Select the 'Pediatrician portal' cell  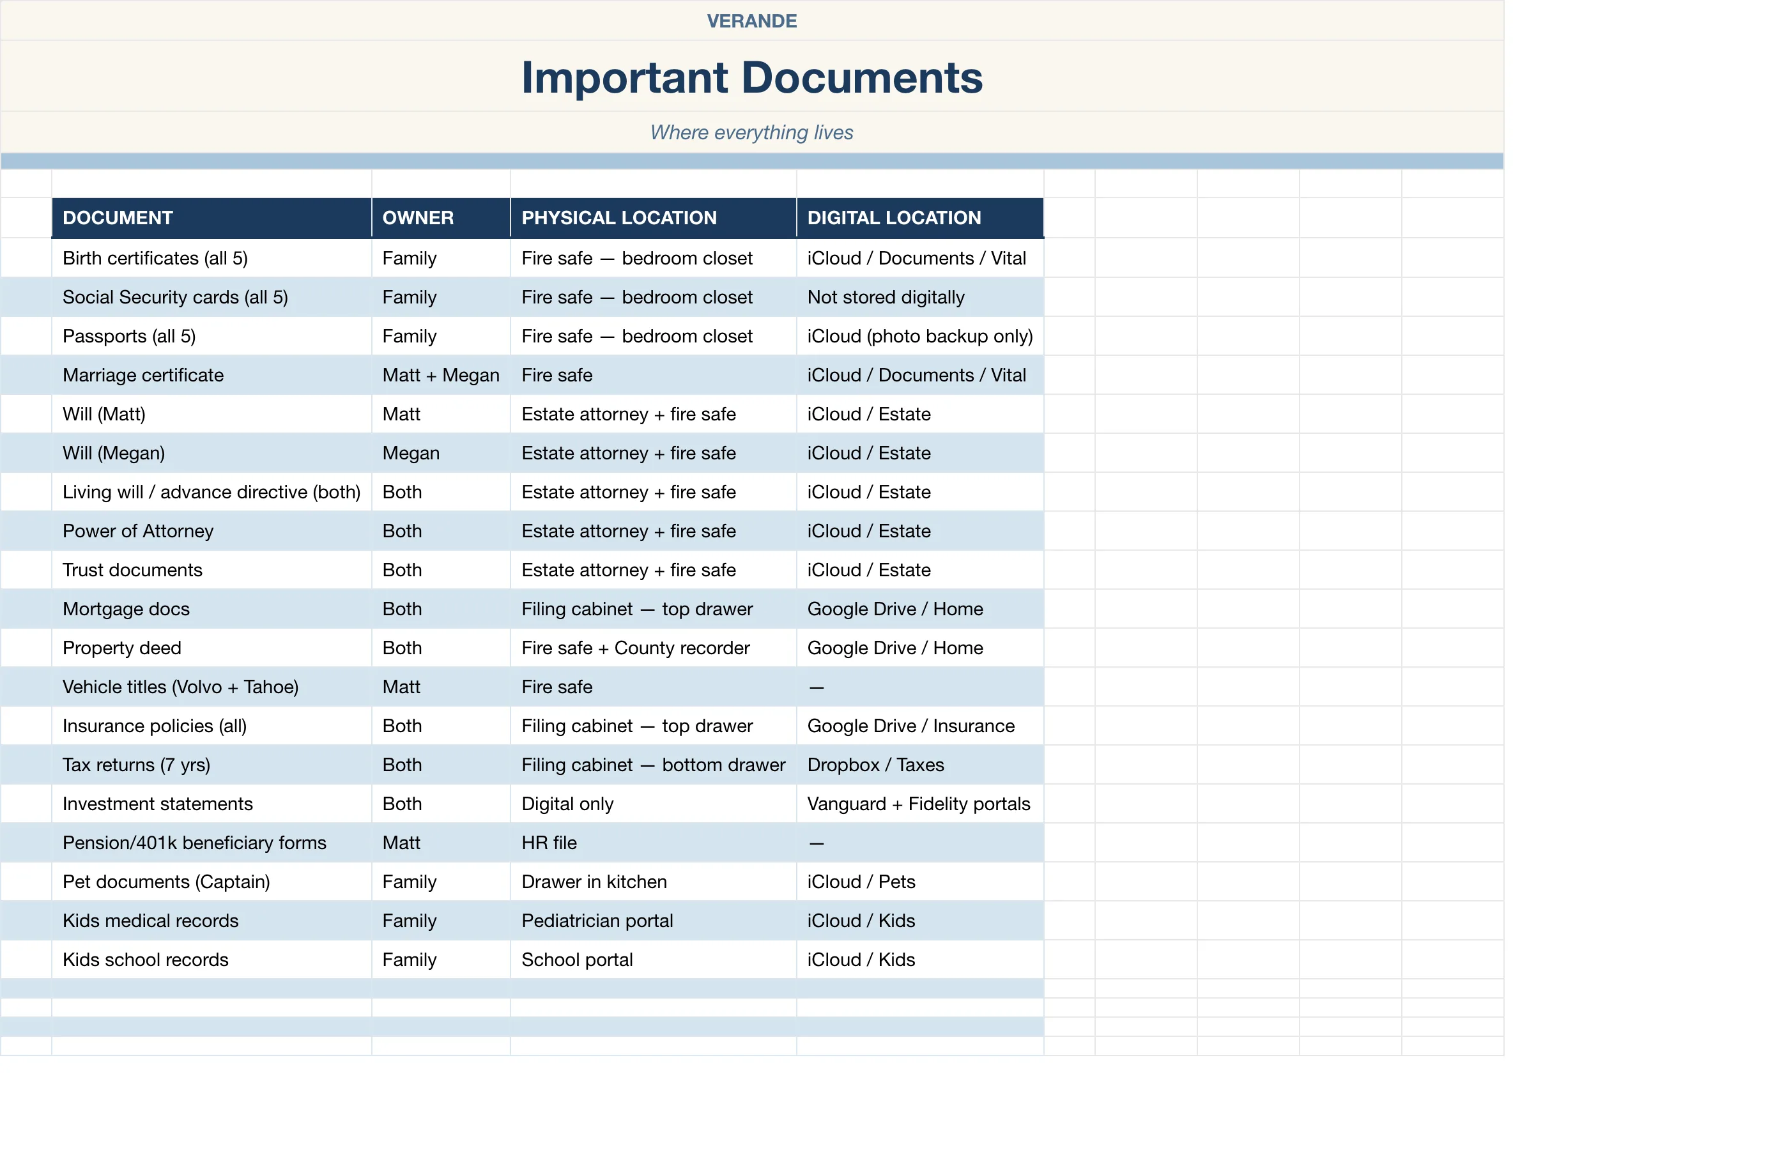[654, 921]
